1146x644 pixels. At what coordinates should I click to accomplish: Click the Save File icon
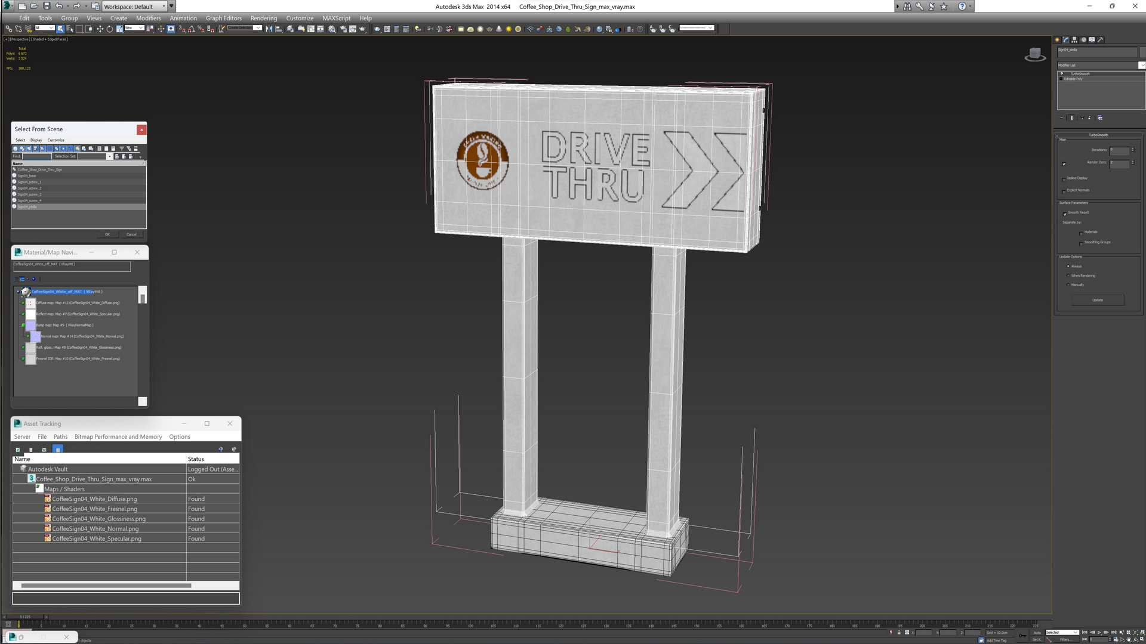point(47,6)
